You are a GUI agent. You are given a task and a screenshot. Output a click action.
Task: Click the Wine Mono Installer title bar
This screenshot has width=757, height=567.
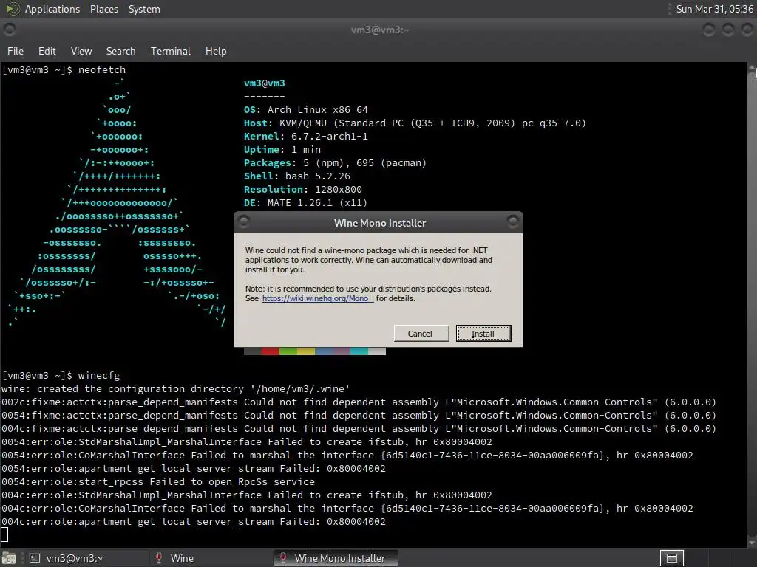pyautogui.click(x=378, y=223)
